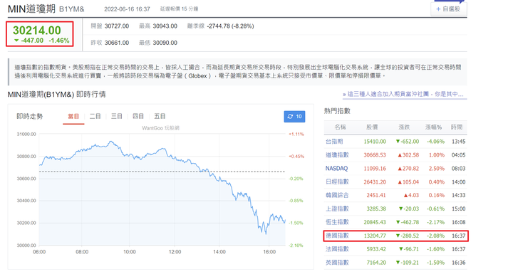Open the futures day-trading club promo link

pyautogui.click(x=403, y=94)
